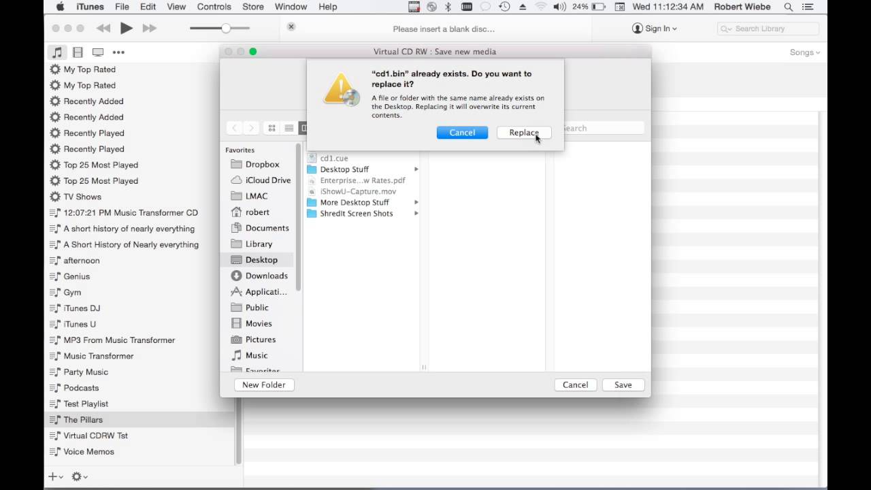The image size is (871, 490).
Task: Go back in the save dialog browser
Action: (234, 128)
